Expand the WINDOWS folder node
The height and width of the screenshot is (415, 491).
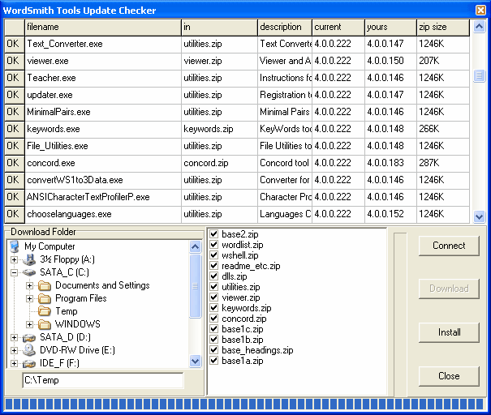tap(29, 324)
